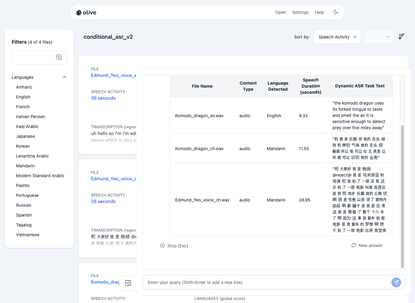The width and height of the screenshot is (415, 303).
Task: Open the Speech Activity sort dropdown
Action: 337,37
